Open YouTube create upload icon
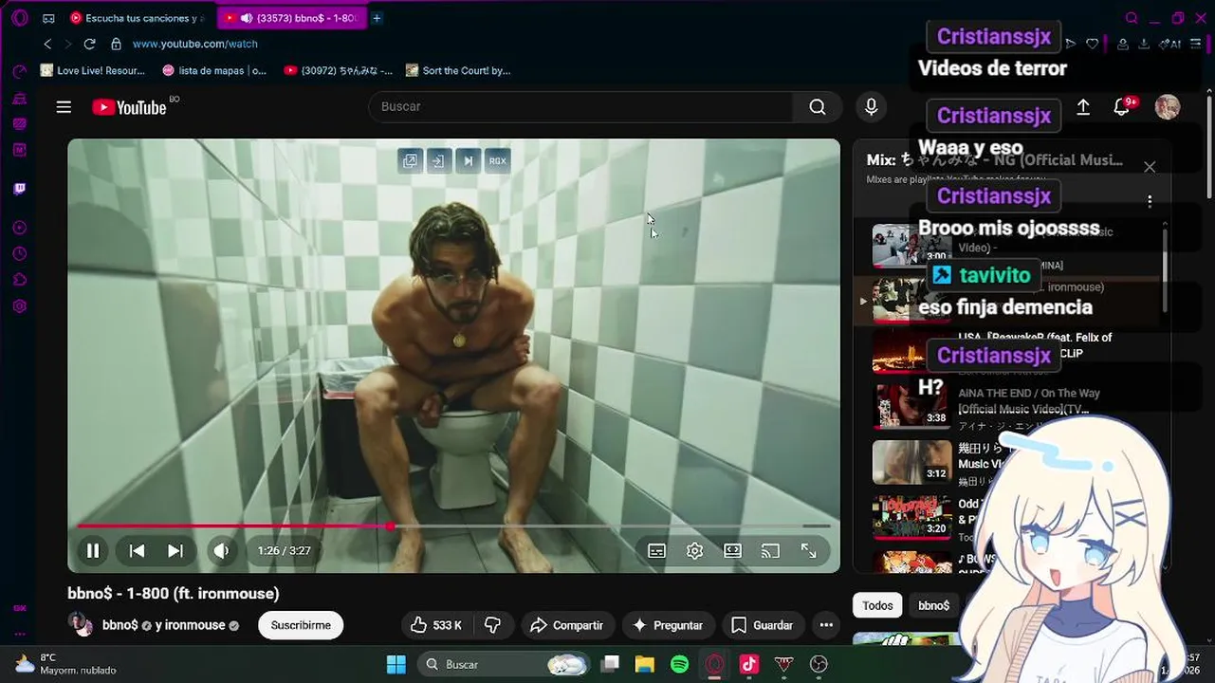This screenshot has height=683, width=1215. (x=1083, y=107)
